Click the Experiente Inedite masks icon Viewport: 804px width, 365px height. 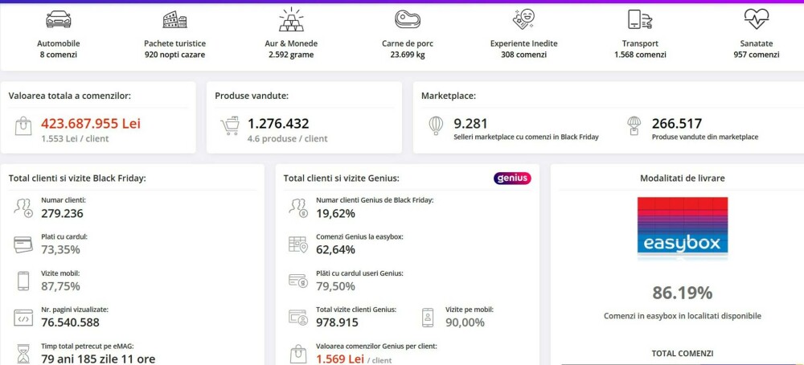point(524,19)
